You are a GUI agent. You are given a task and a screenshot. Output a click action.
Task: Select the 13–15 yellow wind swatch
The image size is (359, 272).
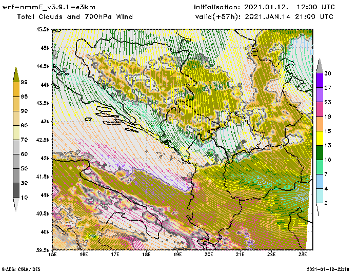click(320, 138)
